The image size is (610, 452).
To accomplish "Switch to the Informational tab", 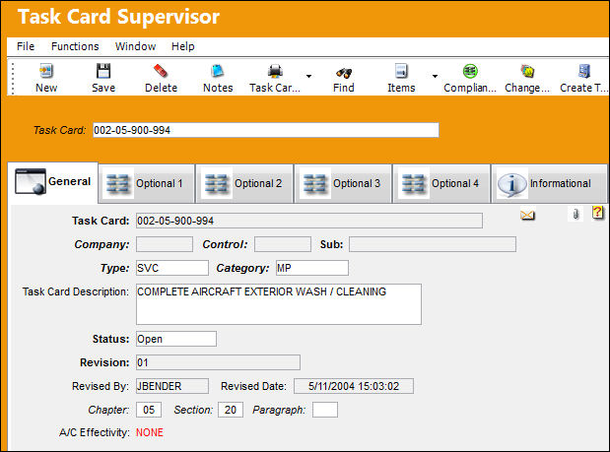I will (549, 183).
